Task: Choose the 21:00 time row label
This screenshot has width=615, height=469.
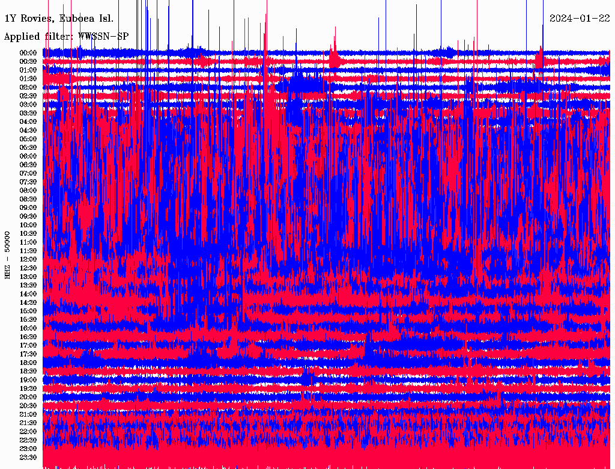Action: 28,414
